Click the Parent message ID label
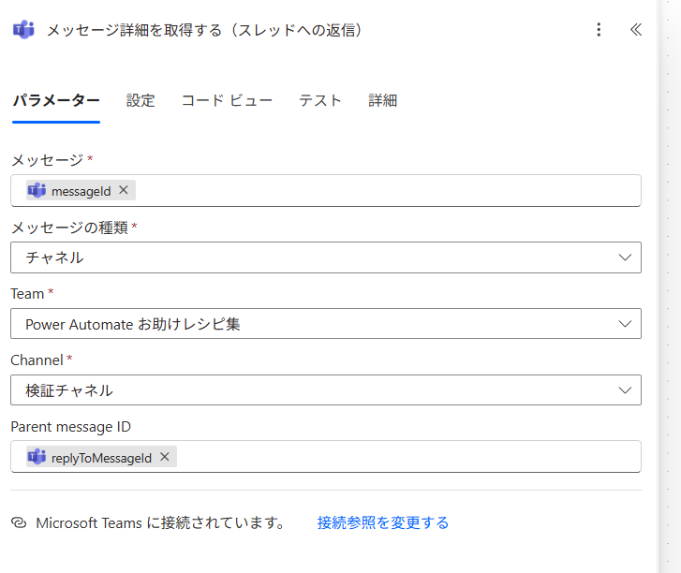This screenshot has height=573, width=681. tap(70, 427)
